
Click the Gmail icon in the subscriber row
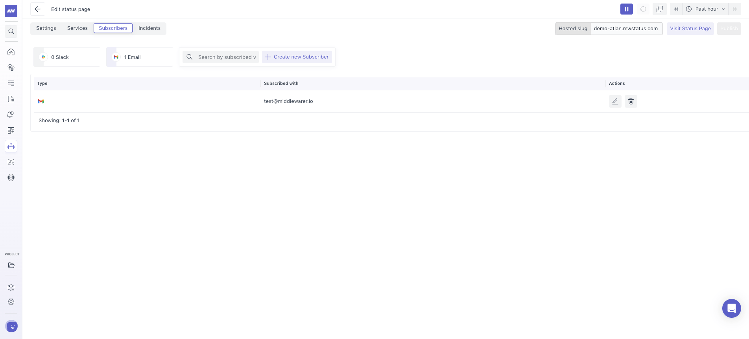point(41,101)
